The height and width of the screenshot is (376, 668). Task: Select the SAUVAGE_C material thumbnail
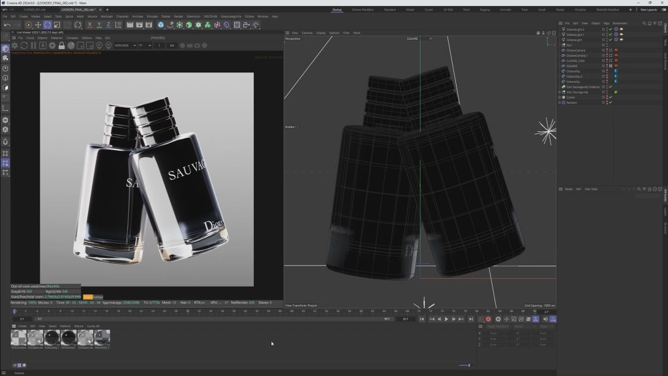[102, 337]
